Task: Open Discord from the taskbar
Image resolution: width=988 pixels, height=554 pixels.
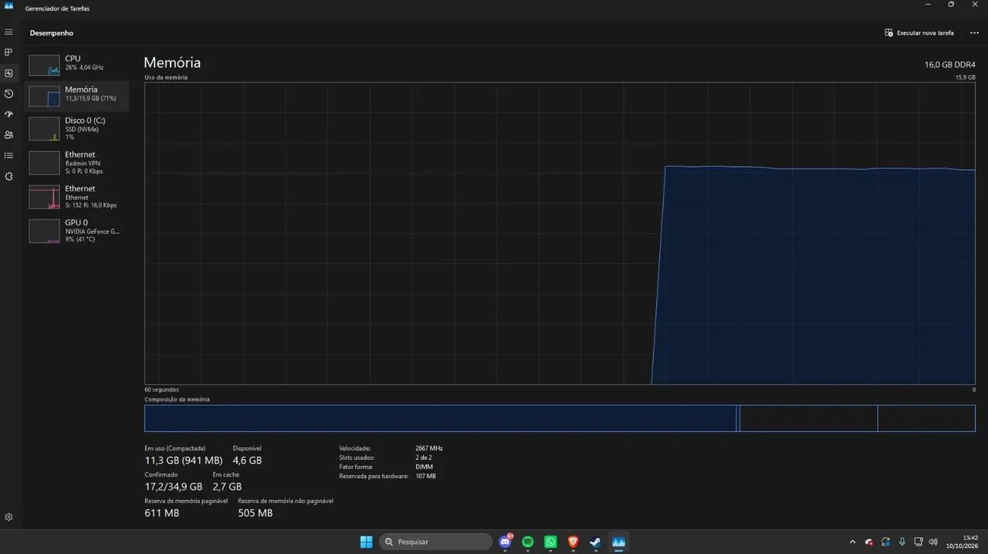Action: tap(506, 542)
